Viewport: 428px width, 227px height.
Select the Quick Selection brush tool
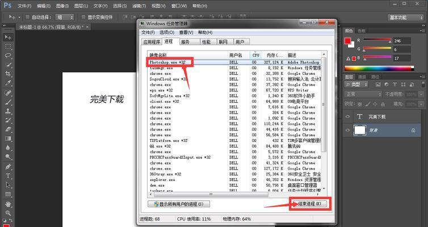(8, 65)
